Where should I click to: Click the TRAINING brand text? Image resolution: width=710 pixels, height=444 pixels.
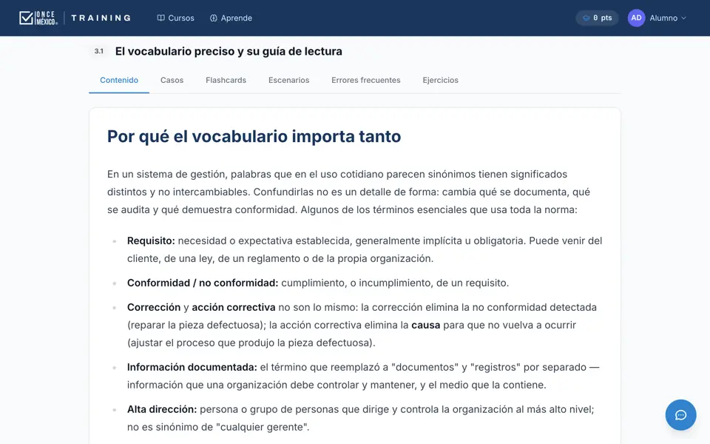(x=101, y=18)
